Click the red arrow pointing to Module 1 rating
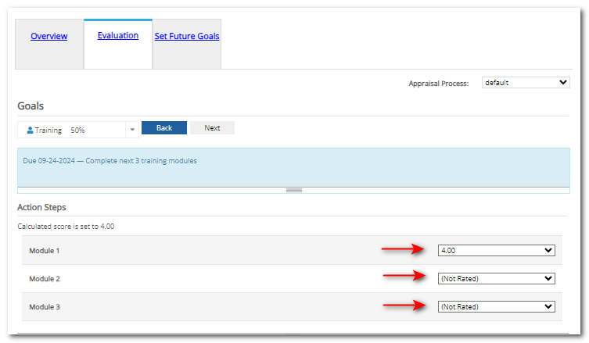Viewport: 589px width, 343px height. 404,251
